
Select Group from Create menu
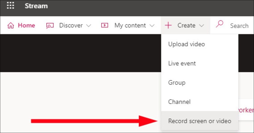[x=200, y=82]
